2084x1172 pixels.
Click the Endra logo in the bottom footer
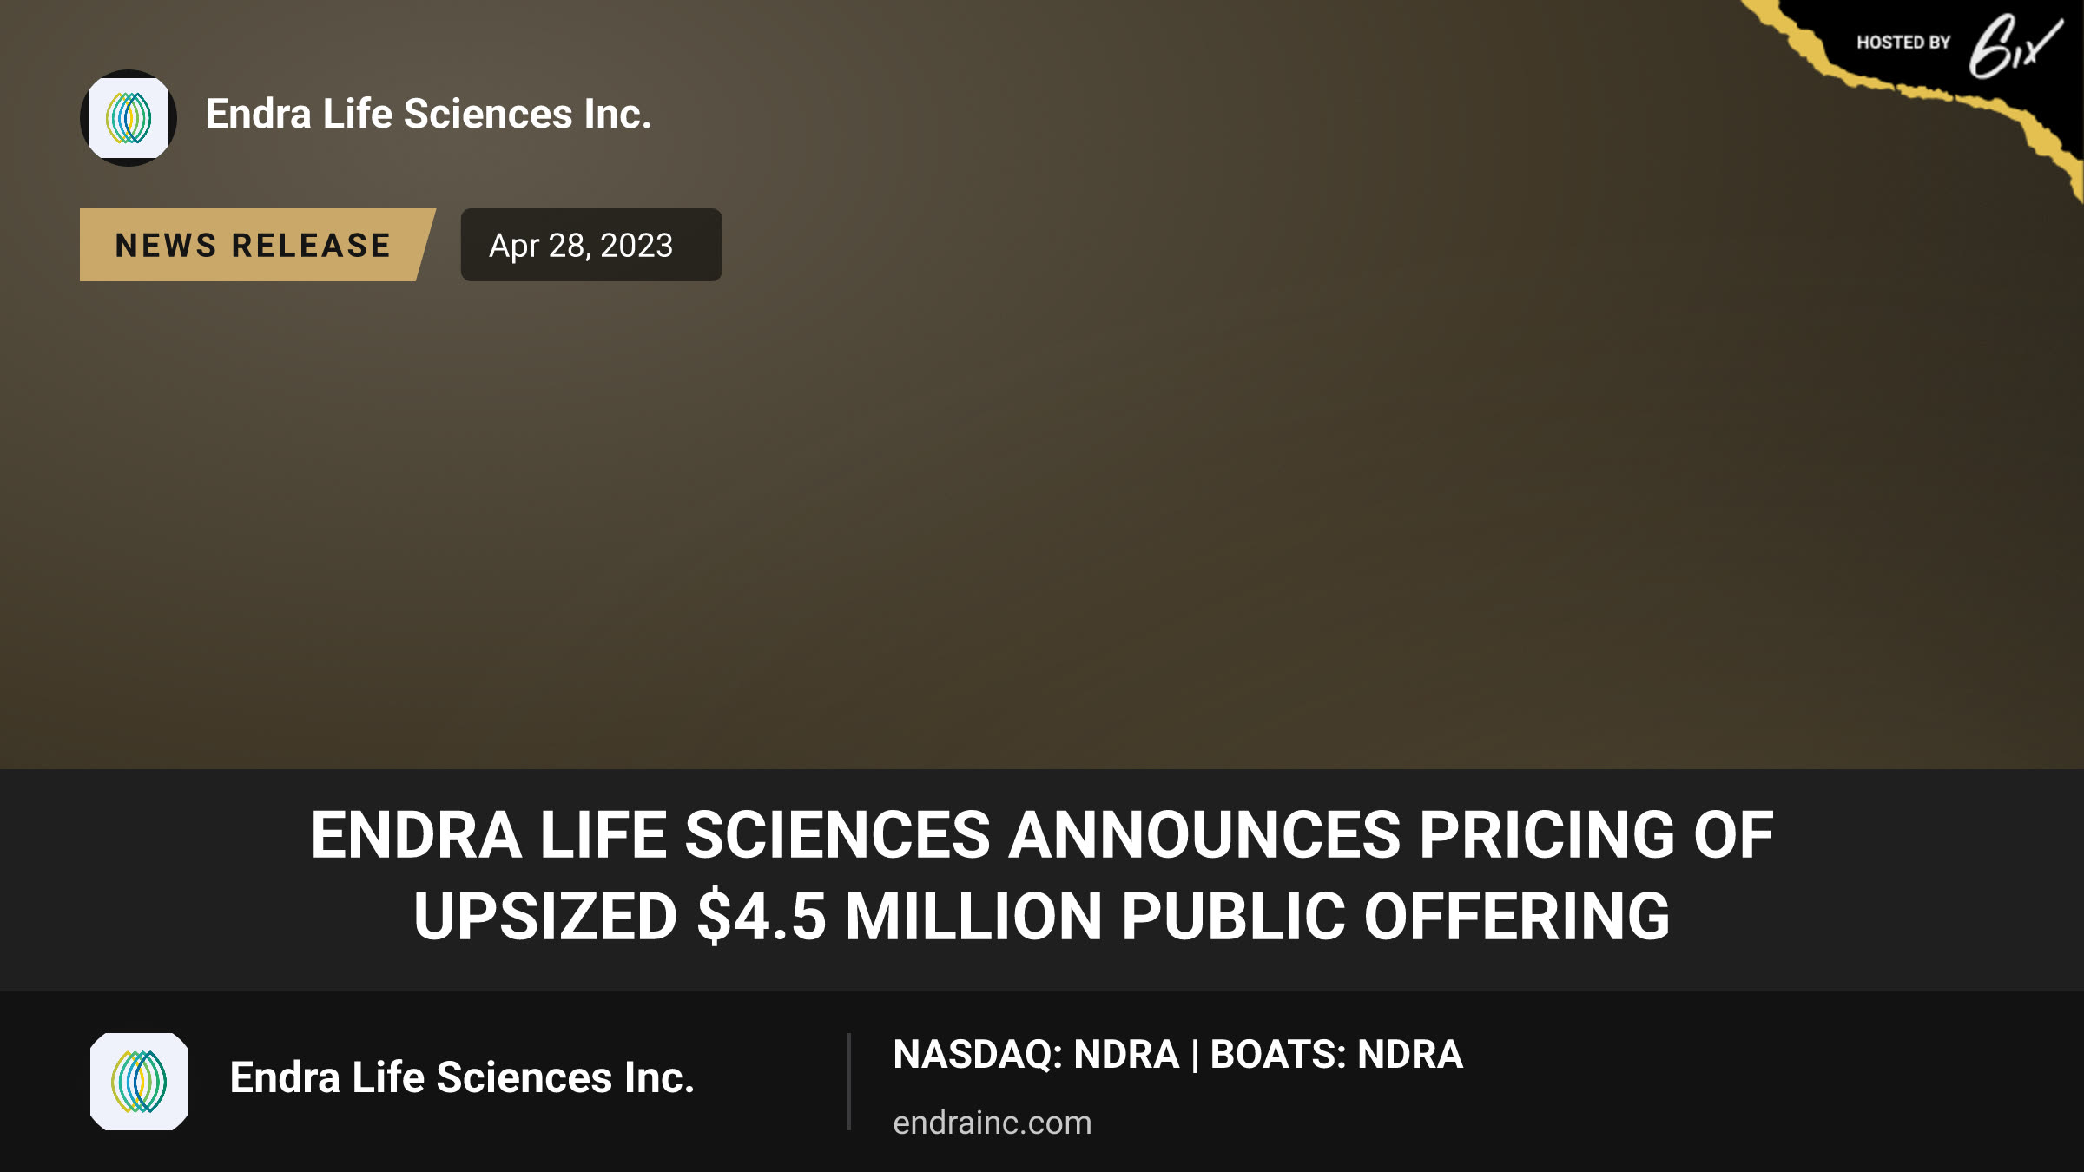click(x=139, y=1081)
